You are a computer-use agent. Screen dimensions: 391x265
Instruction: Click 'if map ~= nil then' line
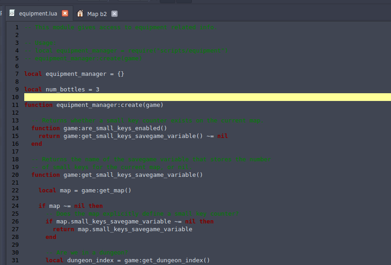click(71, 206)
